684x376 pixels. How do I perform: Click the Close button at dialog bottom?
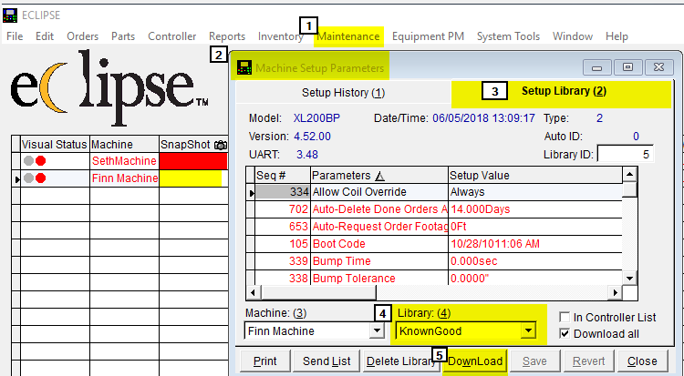click(642, 361)
